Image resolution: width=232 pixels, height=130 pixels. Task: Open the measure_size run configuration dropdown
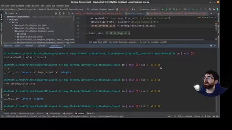[149, 9]
